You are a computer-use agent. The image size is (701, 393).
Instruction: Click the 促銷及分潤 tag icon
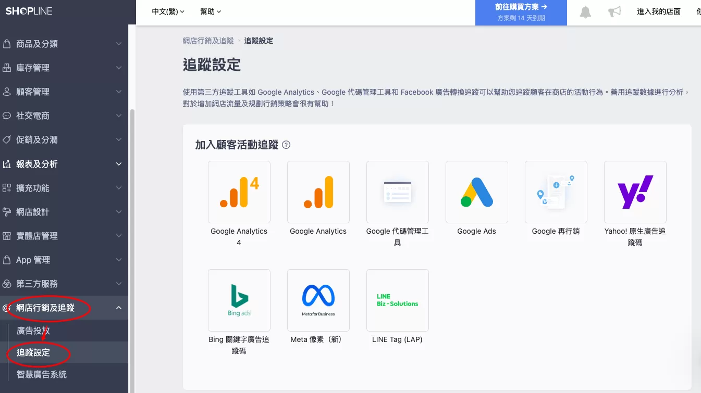click(7, 140)
